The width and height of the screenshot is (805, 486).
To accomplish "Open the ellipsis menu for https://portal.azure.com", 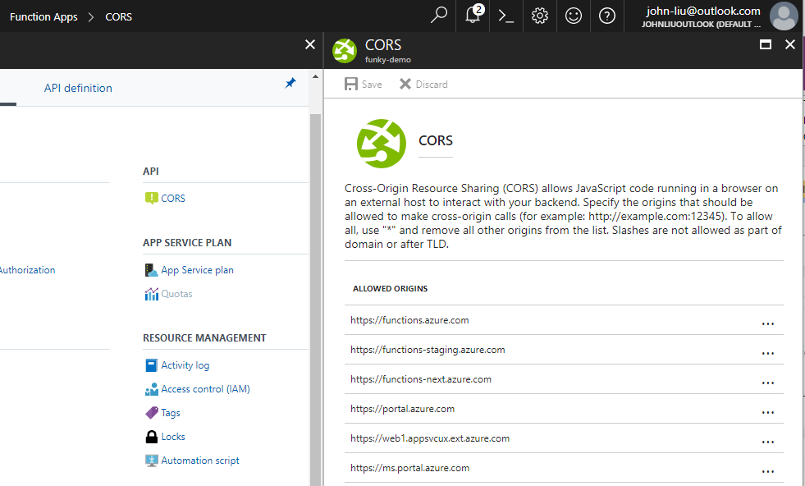I will [x=767, y=412].
